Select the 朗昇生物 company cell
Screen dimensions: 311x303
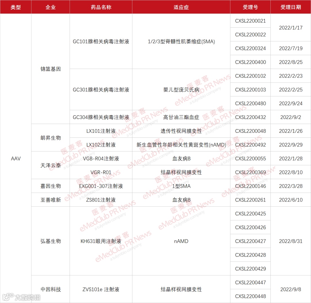(x=50, y=138)
